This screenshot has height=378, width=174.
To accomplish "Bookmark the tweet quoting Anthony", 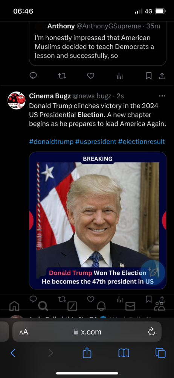I will (149, 76).
